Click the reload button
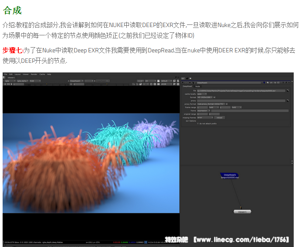The width and height of the screenshot is (302, 247). click(220, 117)
